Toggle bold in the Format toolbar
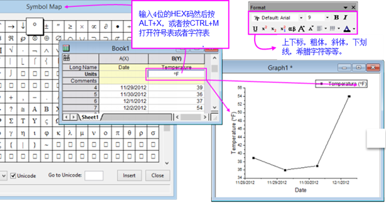The width and height of the screenshot is (386, 204). click(x=336, y=17)
